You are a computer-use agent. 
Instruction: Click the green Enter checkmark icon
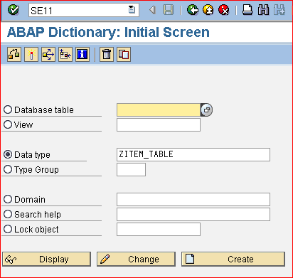pos(14,10)
